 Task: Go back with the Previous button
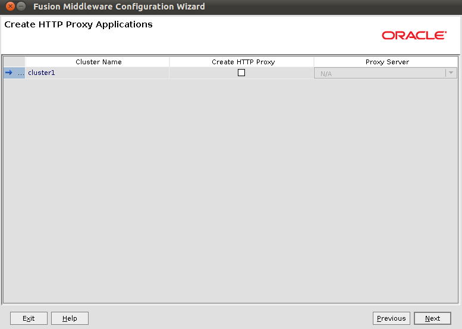[391, 318]
